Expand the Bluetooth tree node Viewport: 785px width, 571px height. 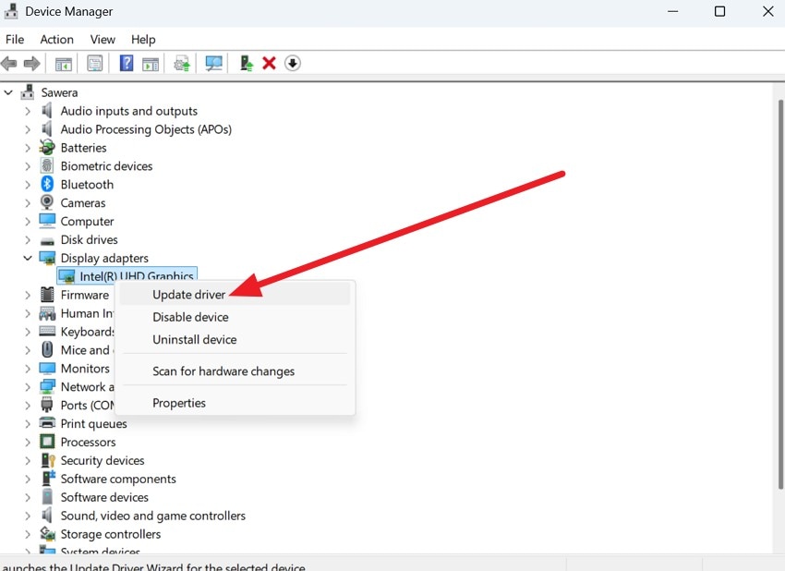(28, 184)
